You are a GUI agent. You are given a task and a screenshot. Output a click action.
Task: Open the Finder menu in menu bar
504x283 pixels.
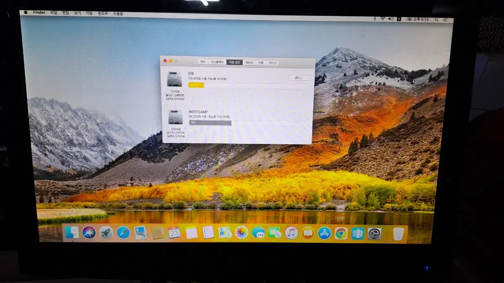pyautogui.click(x=39, y=13)
